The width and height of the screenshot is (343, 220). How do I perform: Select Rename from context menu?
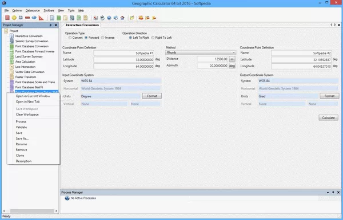[33, 144]
